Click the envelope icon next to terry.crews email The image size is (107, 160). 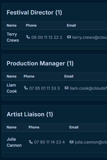[x=69, y=37]
